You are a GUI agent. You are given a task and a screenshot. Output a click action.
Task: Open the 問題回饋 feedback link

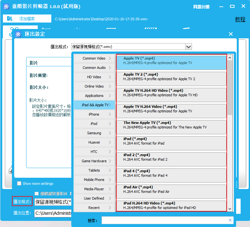201,7
